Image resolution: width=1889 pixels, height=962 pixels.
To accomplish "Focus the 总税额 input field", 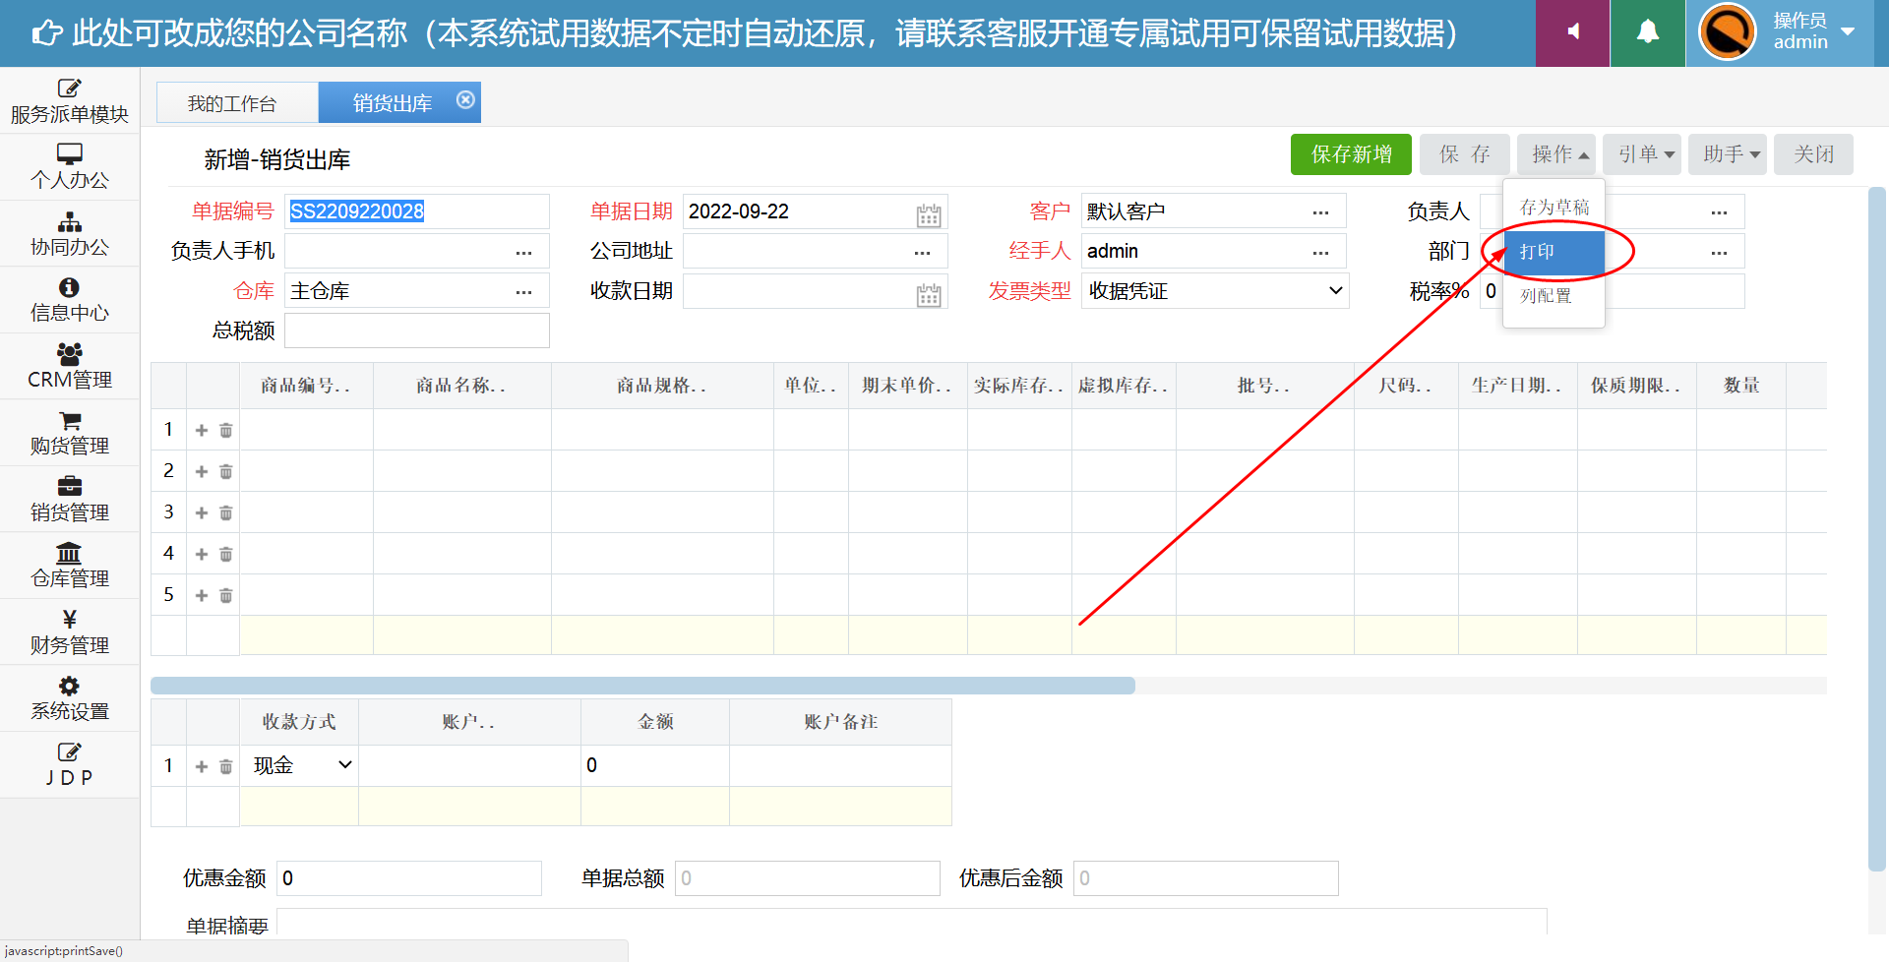I will coord(417,331).
